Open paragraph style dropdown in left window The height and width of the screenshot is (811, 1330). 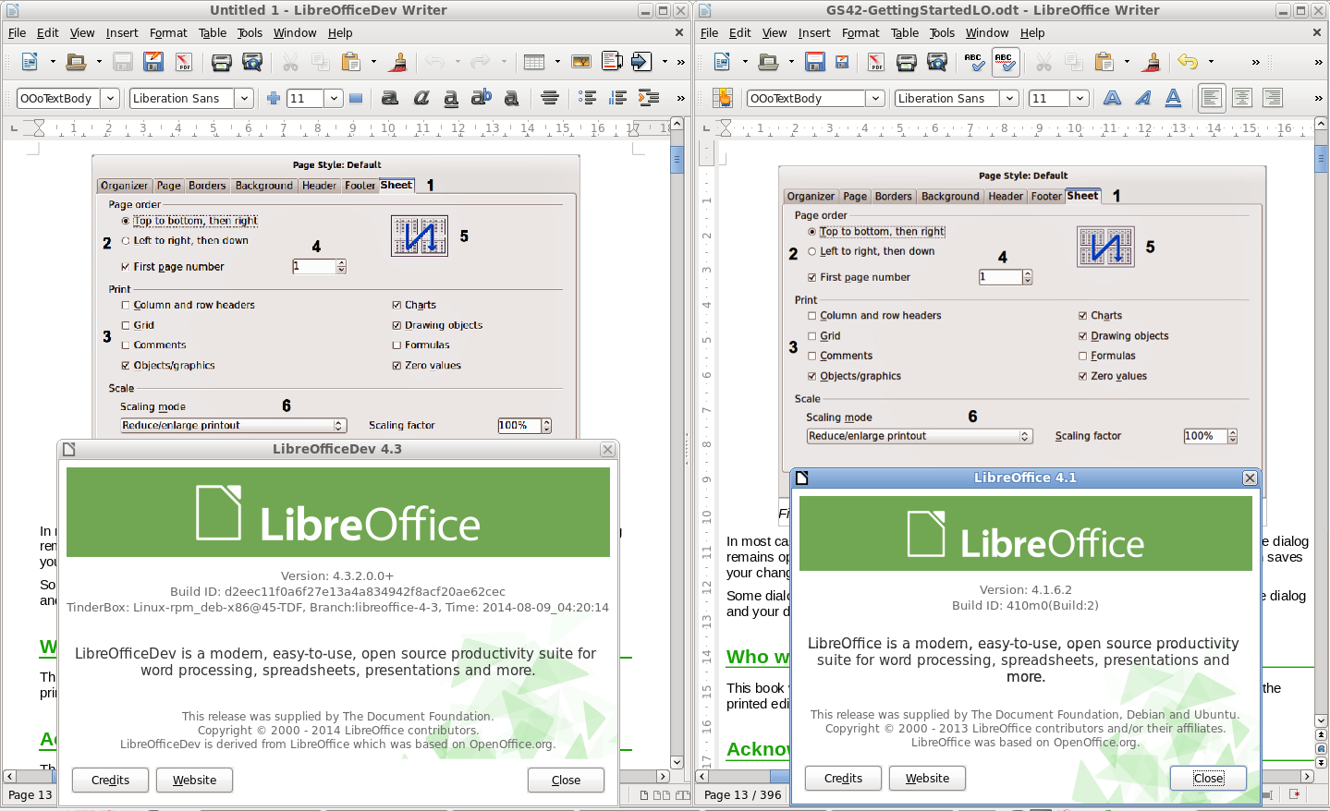point(110,98)
